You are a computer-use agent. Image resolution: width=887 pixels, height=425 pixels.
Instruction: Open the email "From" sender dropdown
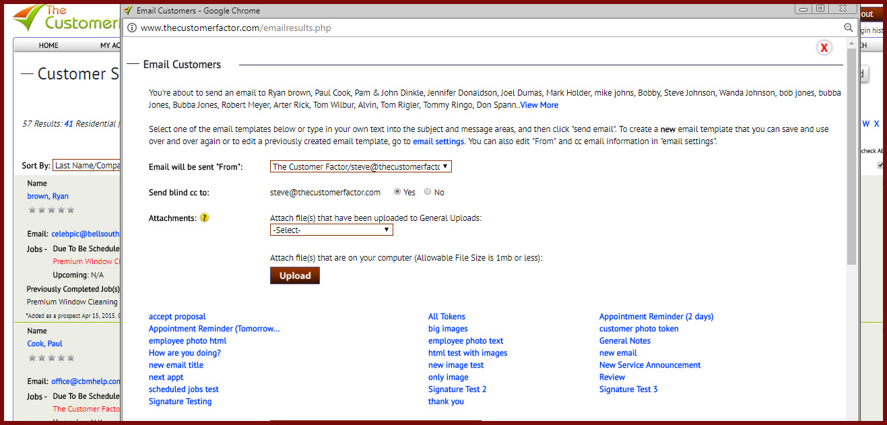tap(361, 166)
